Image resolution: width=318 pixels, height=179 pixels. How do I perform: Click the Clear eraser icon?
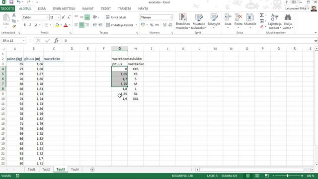pyautogui.click(x=262, y=26)
